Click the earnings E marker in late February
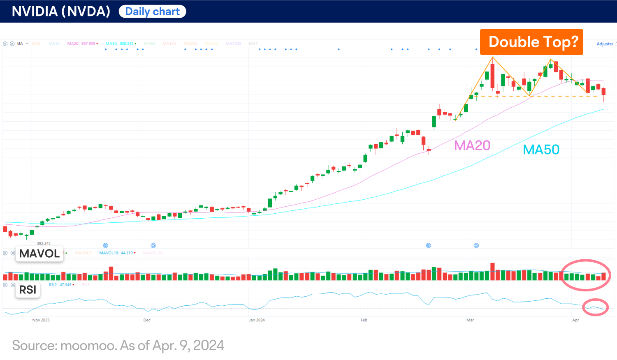 [428, 245]
